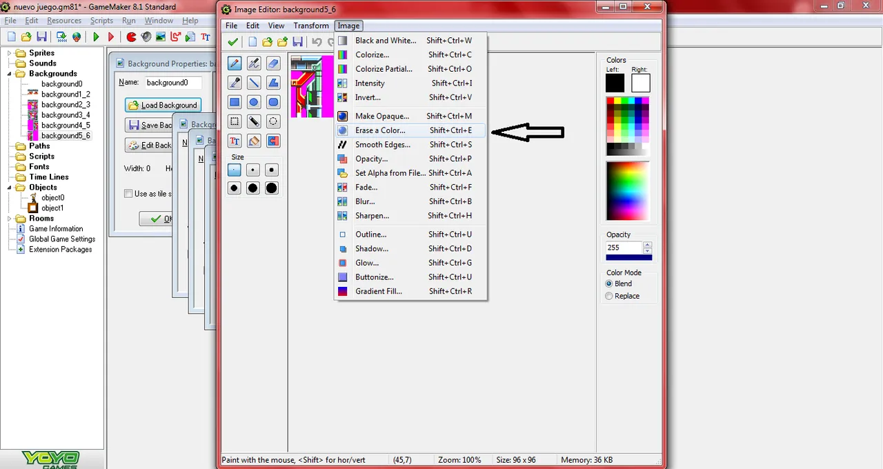Click the black Left color swatch
This screenshot has width=883, height=469.
(615, 83)
